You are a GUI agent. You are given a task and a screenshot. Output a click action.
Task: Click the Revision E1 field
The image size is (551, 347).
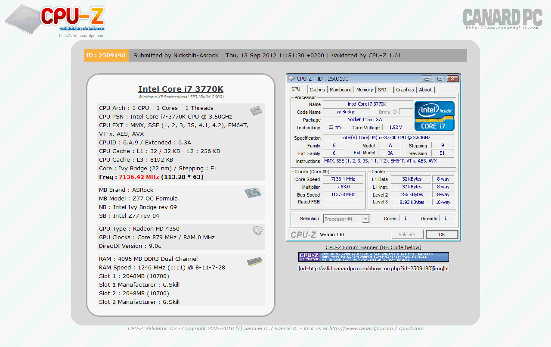pos(443,153)
